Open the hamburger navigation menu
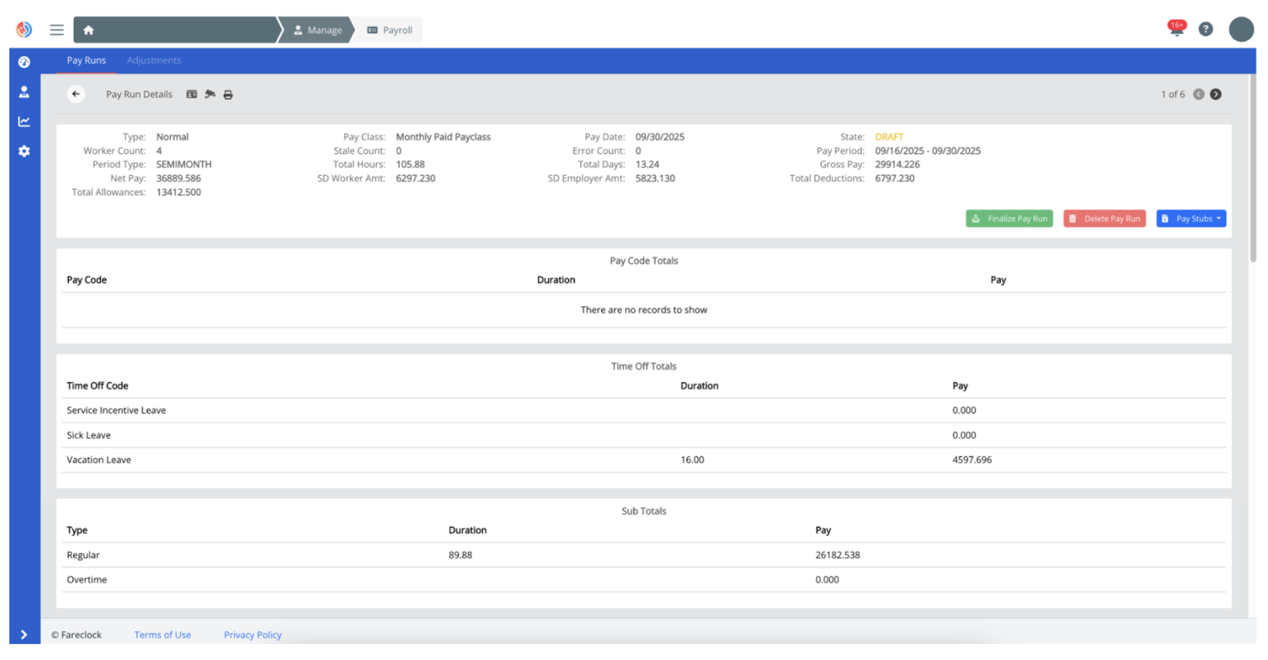The height and width of the screenshot is (660, 1268). [57, 29]
